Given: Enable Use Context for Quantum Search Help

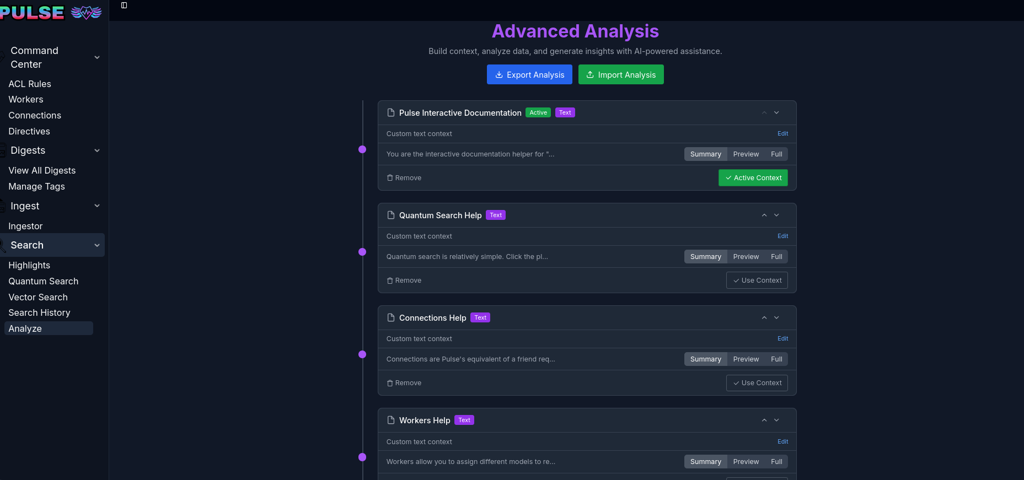Looking at the screenshot, I should point(757,281).
